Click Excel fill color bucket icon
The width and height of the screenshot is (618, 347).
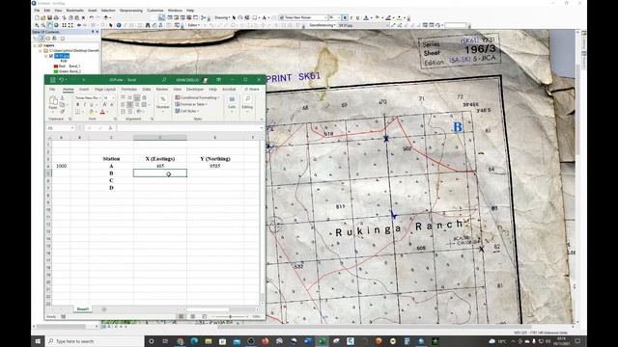[x=91, y=112]
